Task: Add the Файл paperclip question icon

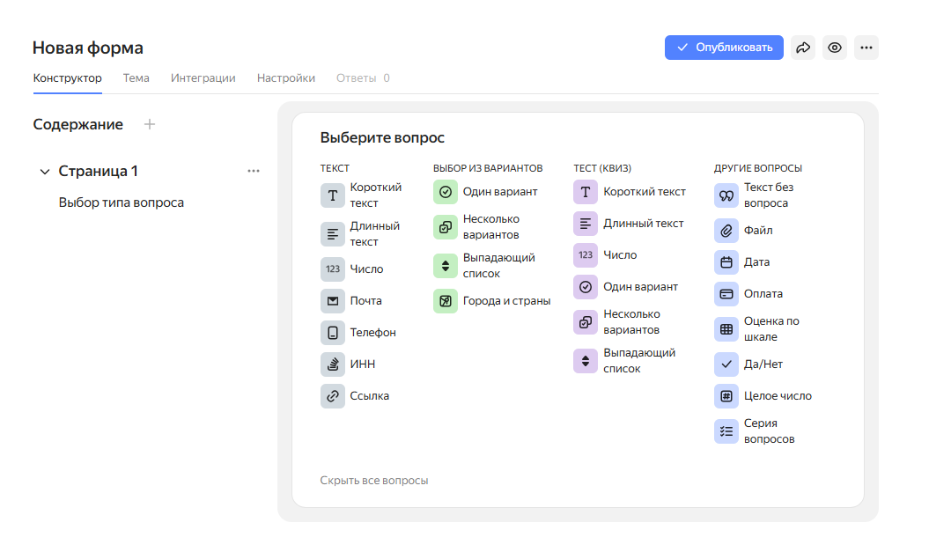Action: (x=726, y=231)
